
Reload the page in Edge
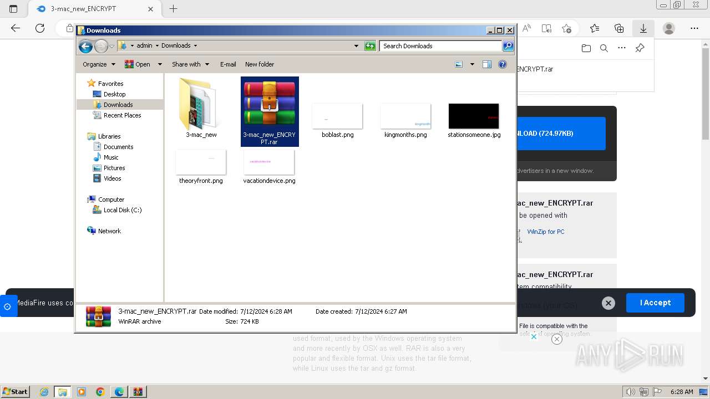(40, 28)
